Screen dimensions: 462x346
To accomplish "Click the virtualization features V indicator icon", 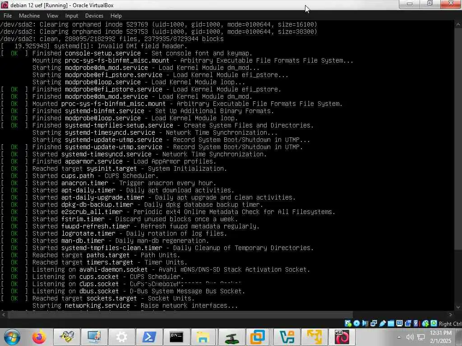I will coord(416,323).
